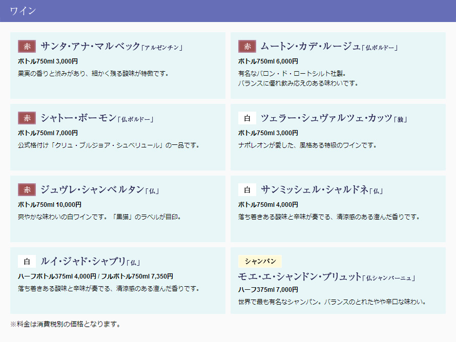The height and width of the screenshot is (342, 456).
Task: Click the モエ・エ・シャンドン・ブリュット wine title
Action: click(300, 277)
